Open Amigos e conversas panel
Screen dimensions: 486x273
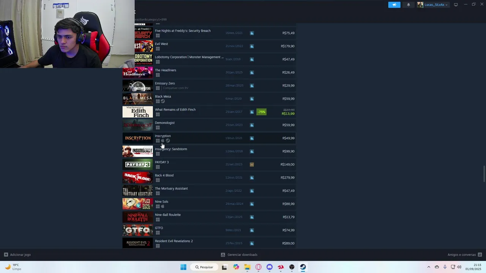pos(465,255)
